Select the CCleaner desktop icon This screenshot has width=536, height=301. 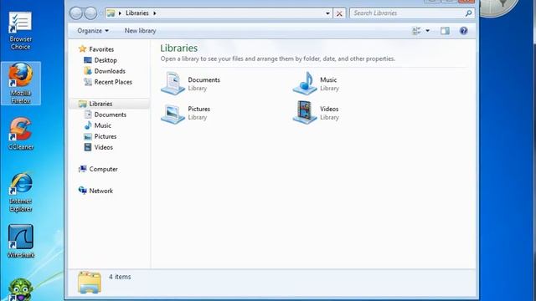[x=20, y=134]
